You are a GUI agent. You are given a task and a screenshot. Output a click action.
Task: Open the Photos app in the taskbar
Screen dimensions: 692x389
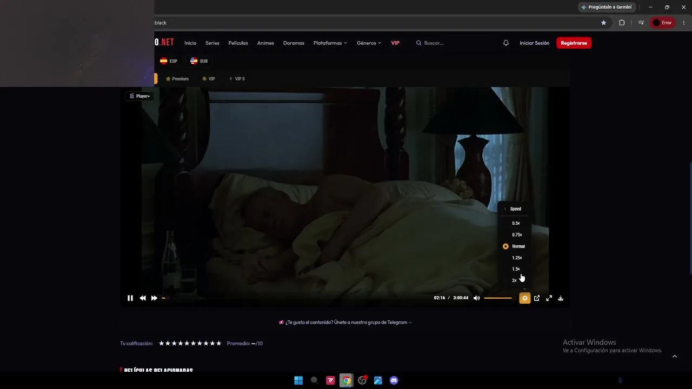pyautogui.click(x=378, y=380)
